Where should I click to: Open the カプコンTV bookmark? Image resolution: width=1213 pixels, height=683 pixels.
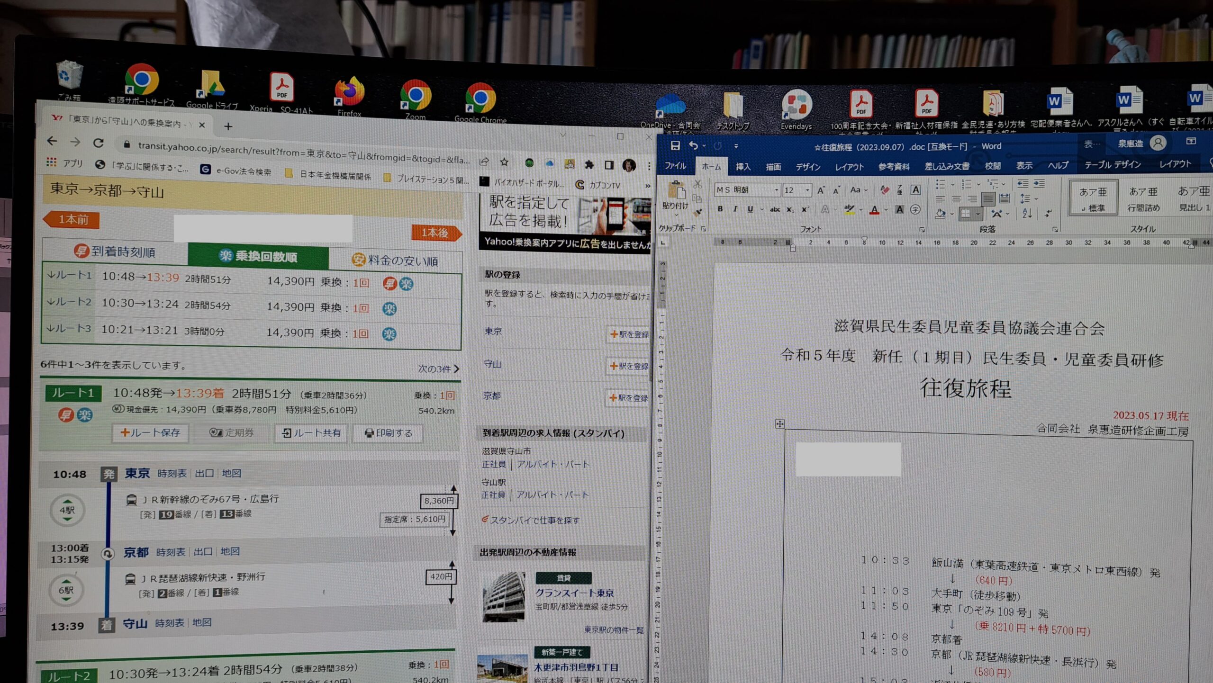598,185
